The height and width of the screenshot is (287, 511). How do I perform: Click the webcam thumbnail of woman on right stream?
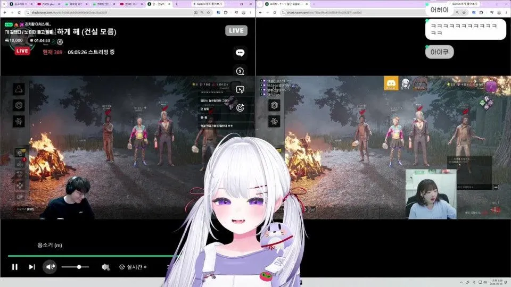(x=431, y=194)
